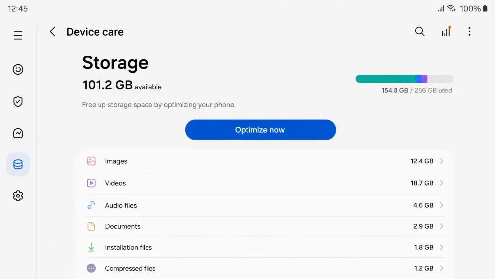The width and height of the screenshot is (495, 279).
Task: Tap the battery icon in status bar
Action: pyautogui.click(x=485, y=8)
